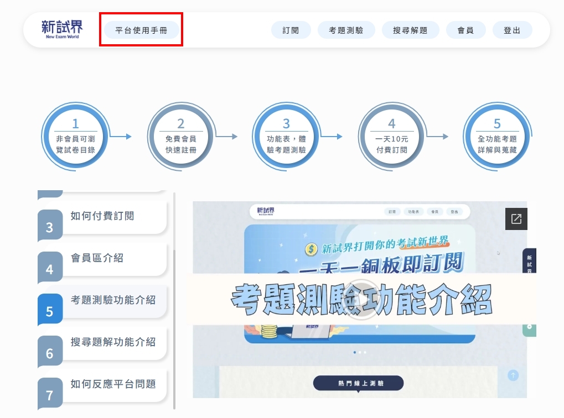
Task: Switch to the 考題測驗 nav item
Action: 346,30
